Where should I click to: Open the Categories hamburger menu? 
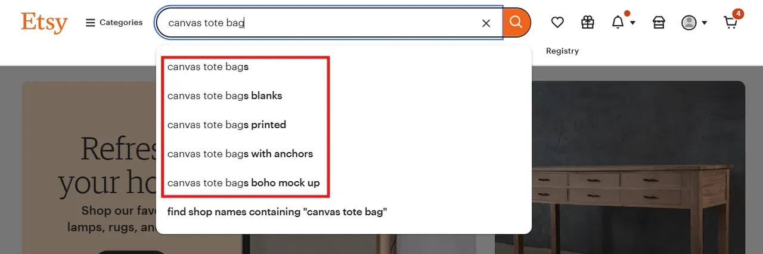[114, 23]
